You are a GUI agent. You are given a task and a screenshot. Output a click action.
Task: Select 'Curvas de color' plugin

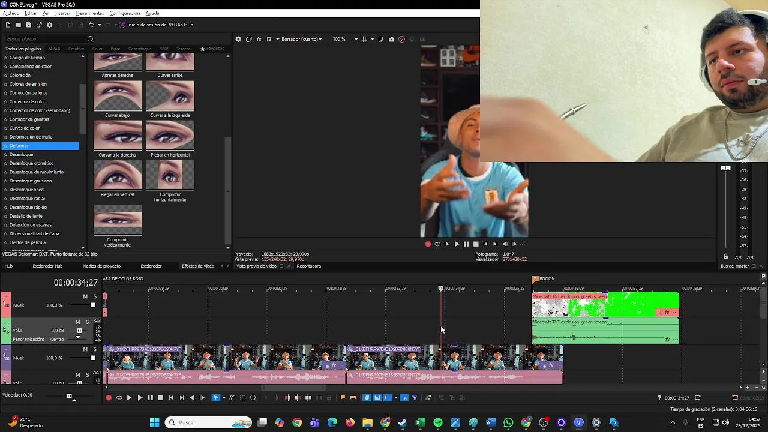[25, 128]
